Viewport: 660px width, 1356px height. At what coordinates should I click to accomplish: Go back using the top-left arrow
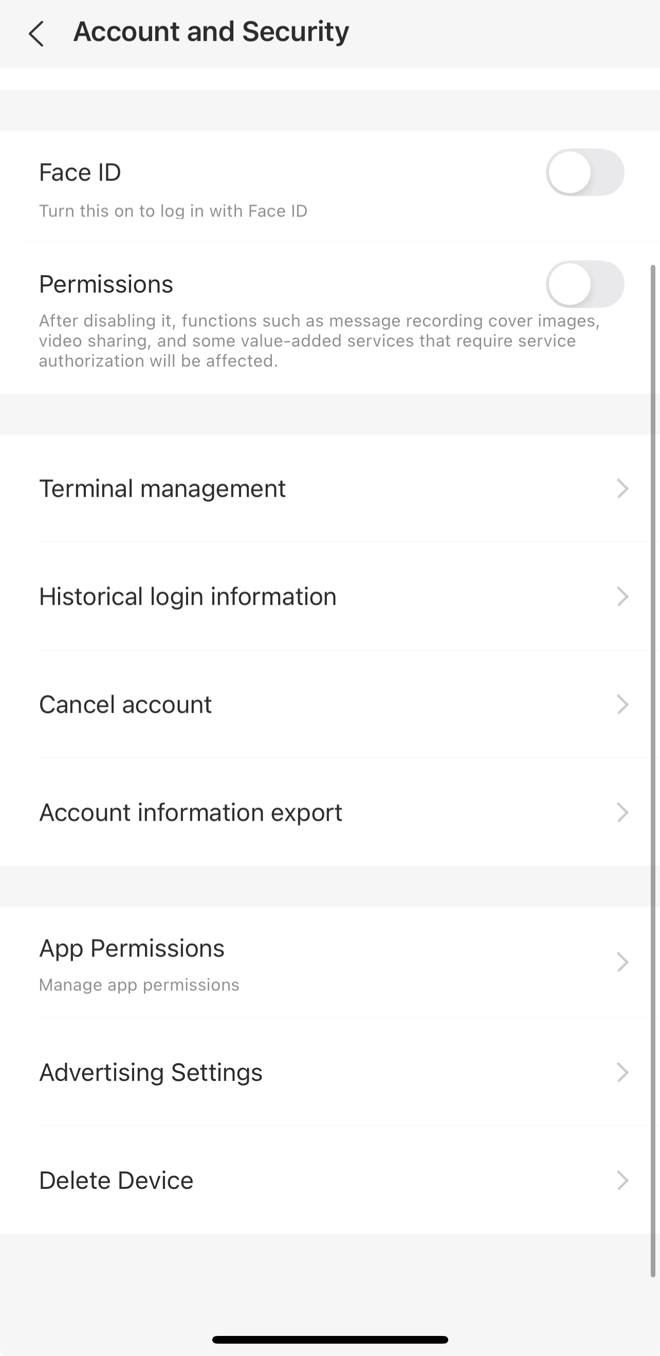(36, 34)
